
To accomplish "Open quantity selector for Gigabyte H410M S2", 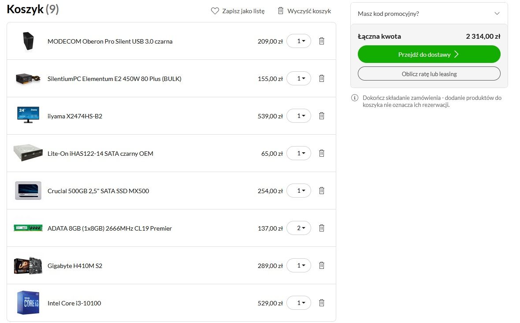I will (x=299, y=266).
